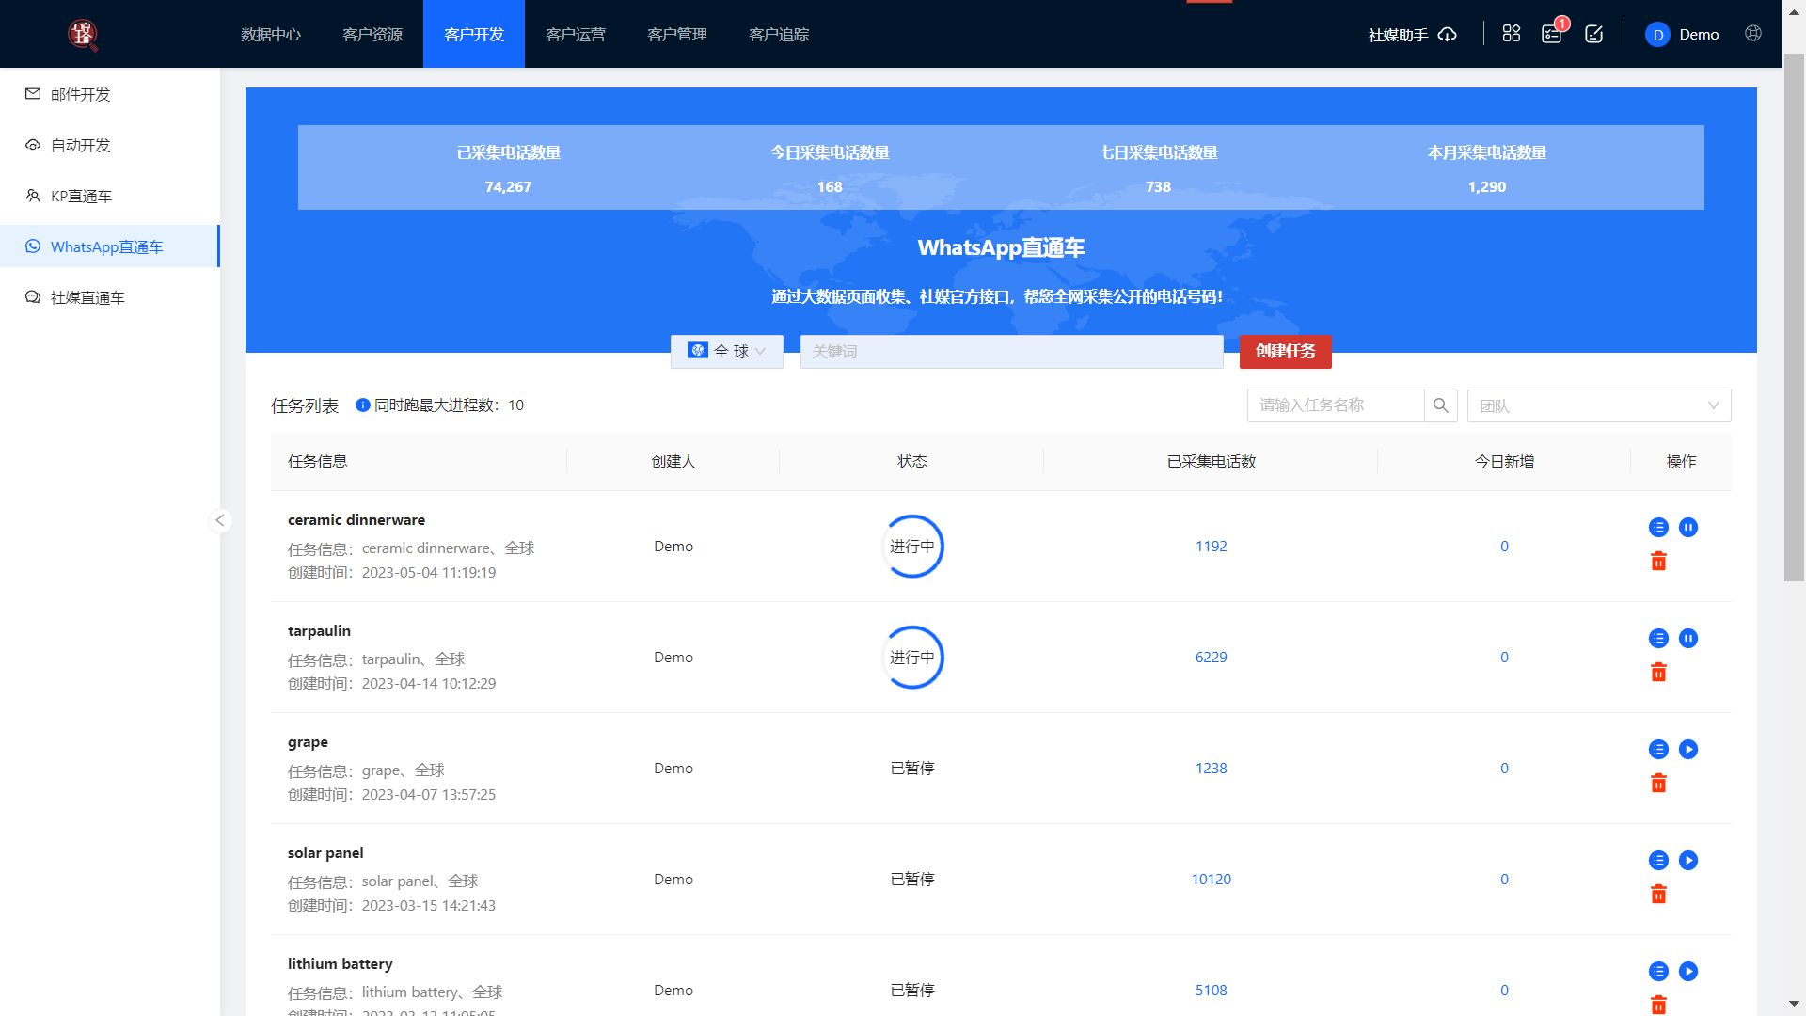Screen dimensions: 1806x1016
Task: Open the 团队 team filter dropdown
Action: [1599, 405]
